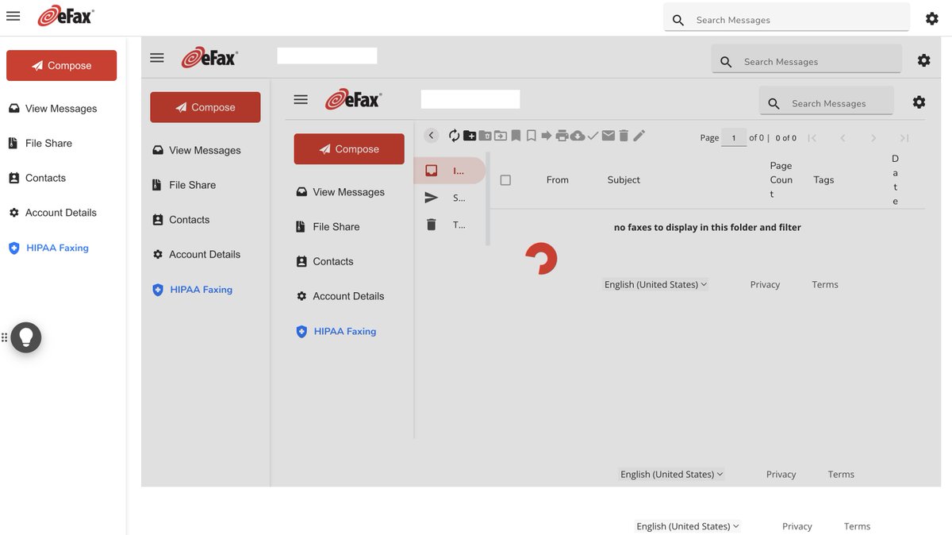Open Privacy link in middle frame footer
Image resolution: width=952 pixels, height=535 pixels.
click(781, 474)
